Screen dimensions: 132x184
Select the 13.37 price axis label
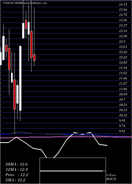123,25
